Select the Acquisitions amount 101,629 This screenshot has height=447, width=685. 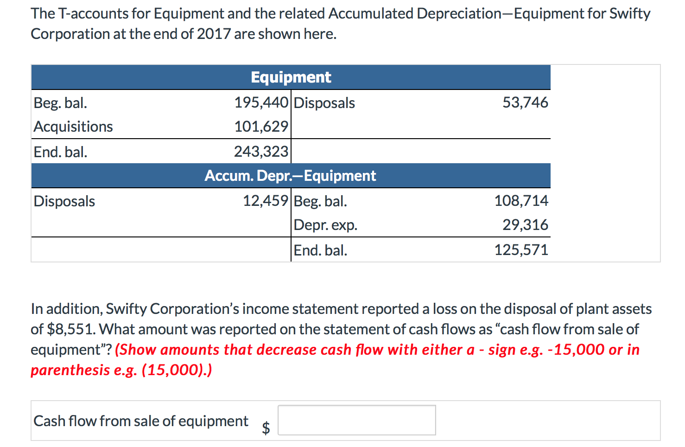click(261, 126)
